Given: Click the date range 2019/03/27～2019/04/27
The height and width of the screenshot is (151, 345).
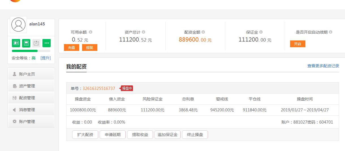Looking at the screenshot, I should click(x=305, y=110).
